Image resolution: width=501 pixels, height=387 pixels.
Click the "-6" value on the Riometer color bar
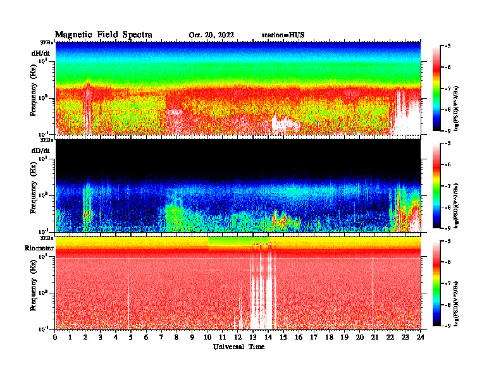click(x=447, y=262)
